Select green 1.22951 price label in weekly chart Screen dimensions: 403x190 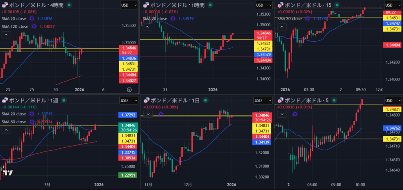point(126,175)
